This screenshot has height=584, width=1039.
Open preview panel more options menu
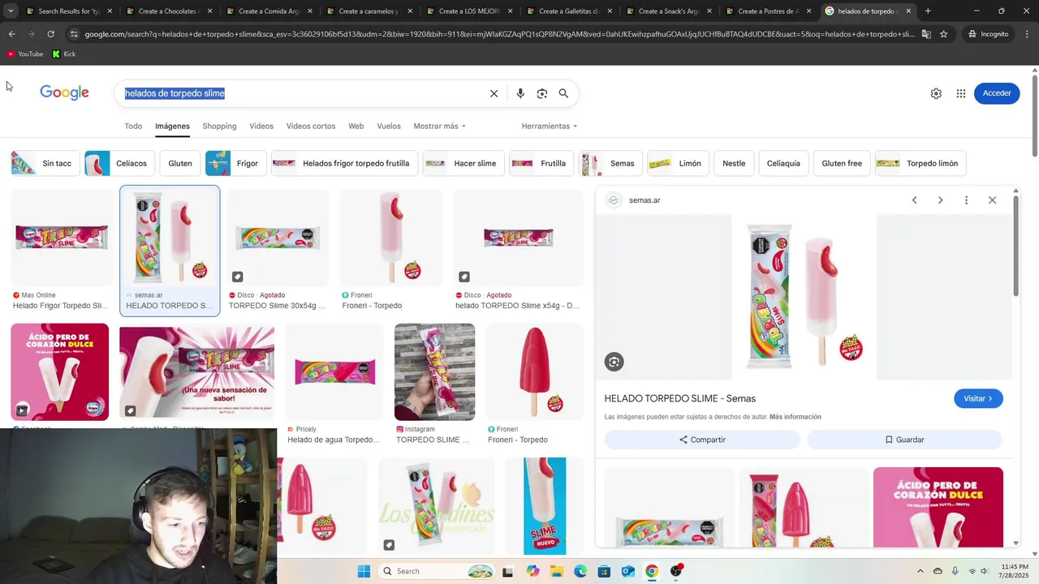966,200
